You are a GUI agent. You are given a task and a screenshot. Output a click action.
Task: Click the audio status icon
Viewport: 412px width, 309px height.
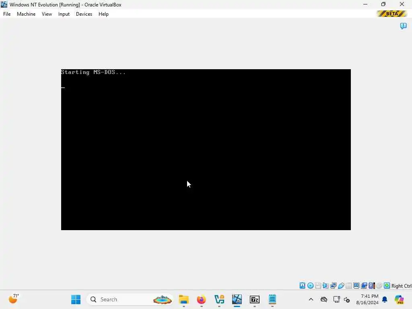325,286
